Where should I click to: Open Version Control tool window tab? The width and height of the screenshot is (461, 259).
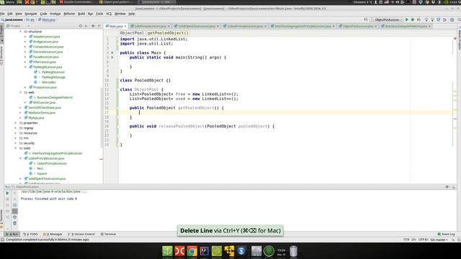(81, 235)
